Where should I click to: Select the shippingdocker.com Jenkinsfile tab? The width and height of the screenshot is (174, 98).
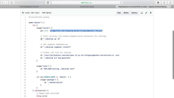tap(143, 7)
